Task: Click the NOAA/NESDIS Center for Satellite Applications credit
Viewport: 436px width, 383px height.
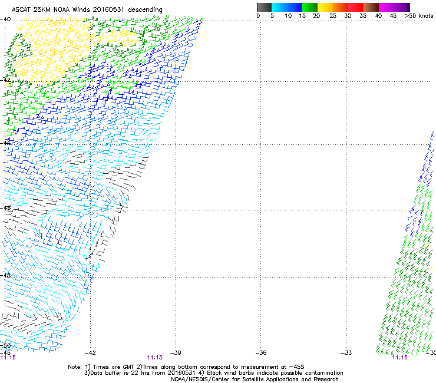Action: (x=255, y=379)
